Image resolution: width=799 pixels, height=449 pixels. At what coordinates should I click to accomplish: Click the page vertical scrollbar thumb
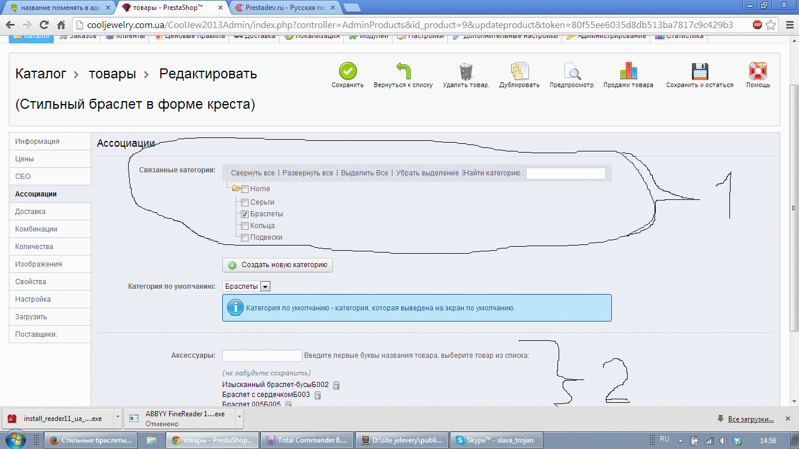pos(794,208)
